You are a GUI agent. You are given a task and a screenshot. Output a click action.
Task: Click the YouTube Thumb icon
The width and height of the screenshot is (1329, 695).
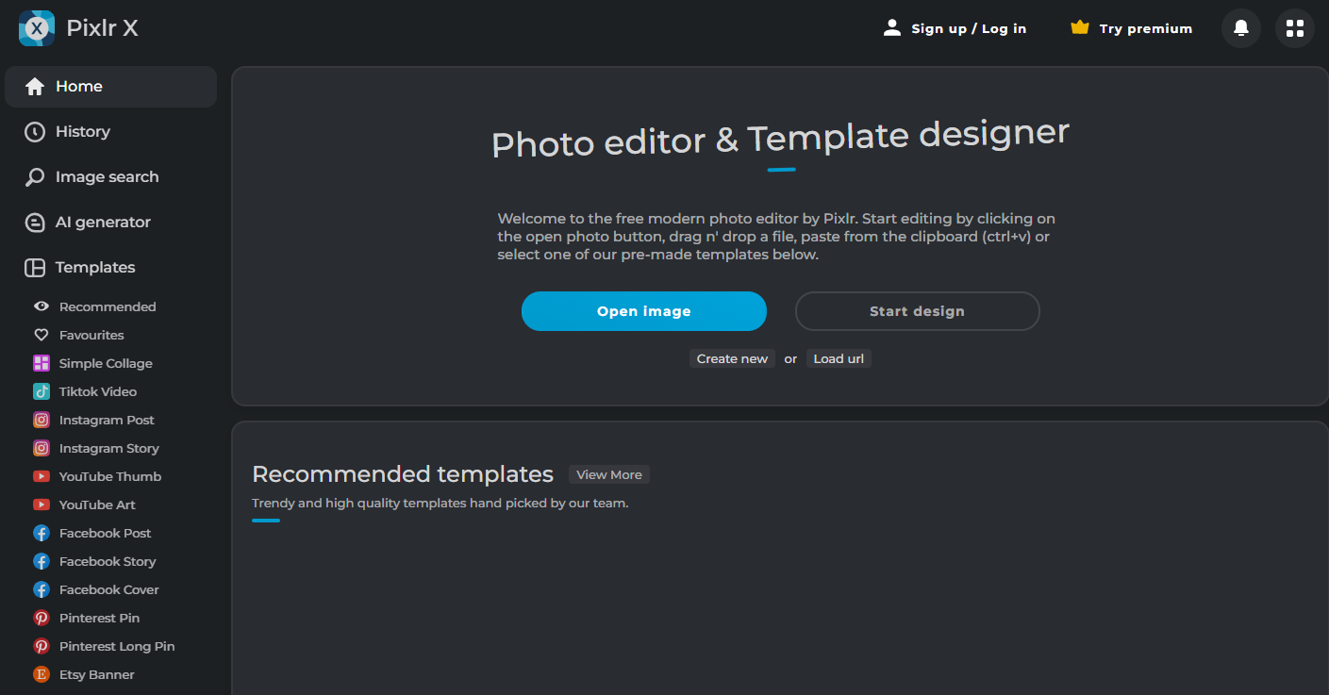pyautogui.click(x=42, y=476)
